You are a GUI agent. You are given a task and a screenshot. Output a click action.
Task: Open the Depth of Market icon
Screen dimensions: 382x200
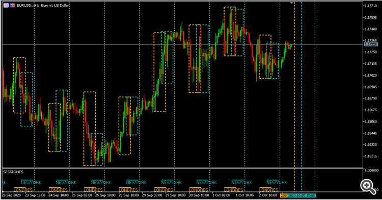(12, 5)
